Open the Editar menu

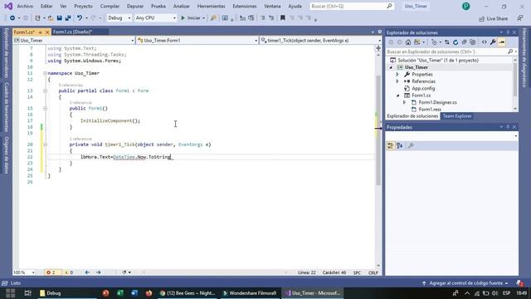46,6
